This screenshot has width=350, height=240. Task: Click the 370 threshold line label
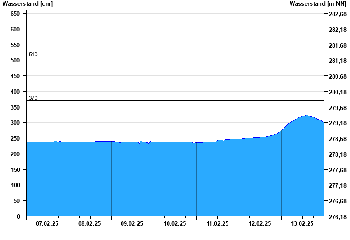[33, 98]
